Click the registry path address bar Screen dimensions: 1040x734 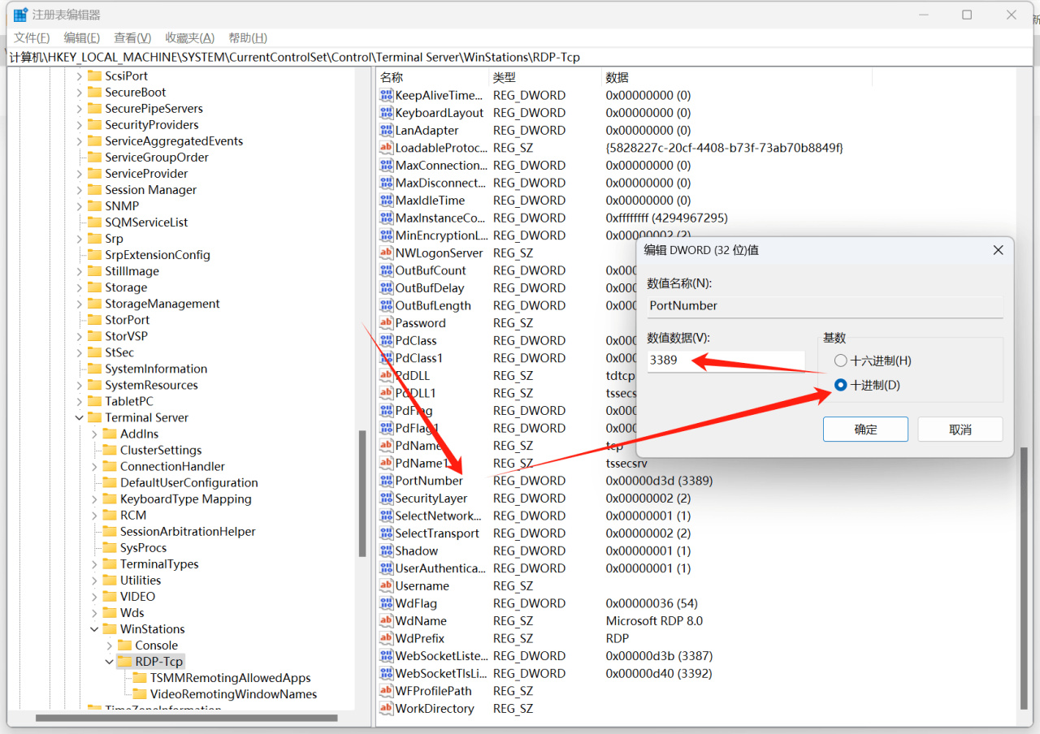pyautogui.click(x=520, y=57)
